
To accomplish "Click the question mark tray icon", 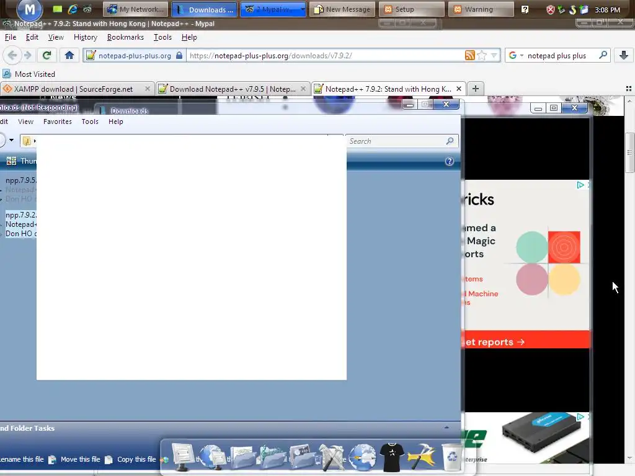I will tap(525, 9).
